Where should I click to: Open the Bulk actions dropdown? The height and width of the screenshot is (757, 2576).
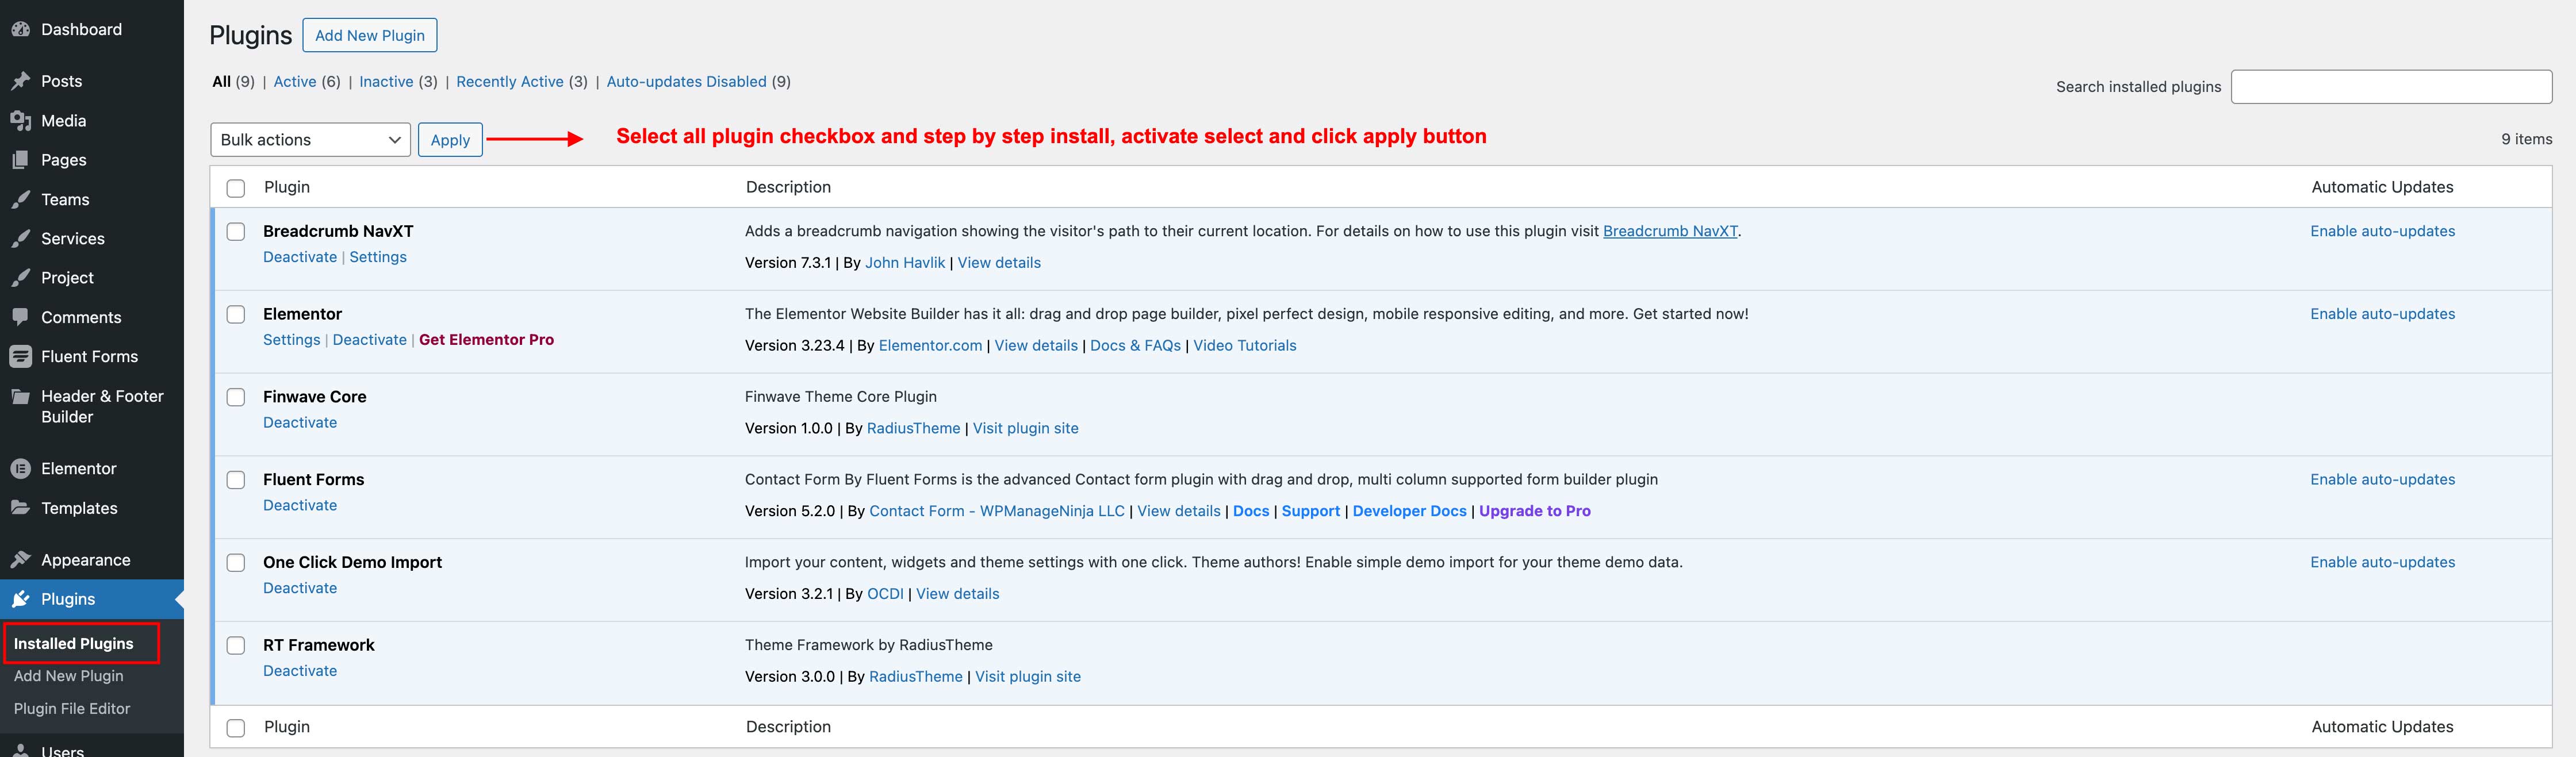pos(310,140)
